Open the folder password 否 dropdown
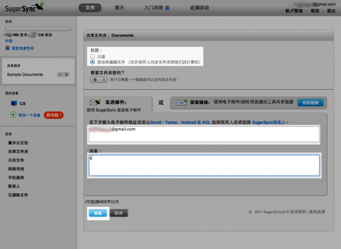 pos(99,80)
